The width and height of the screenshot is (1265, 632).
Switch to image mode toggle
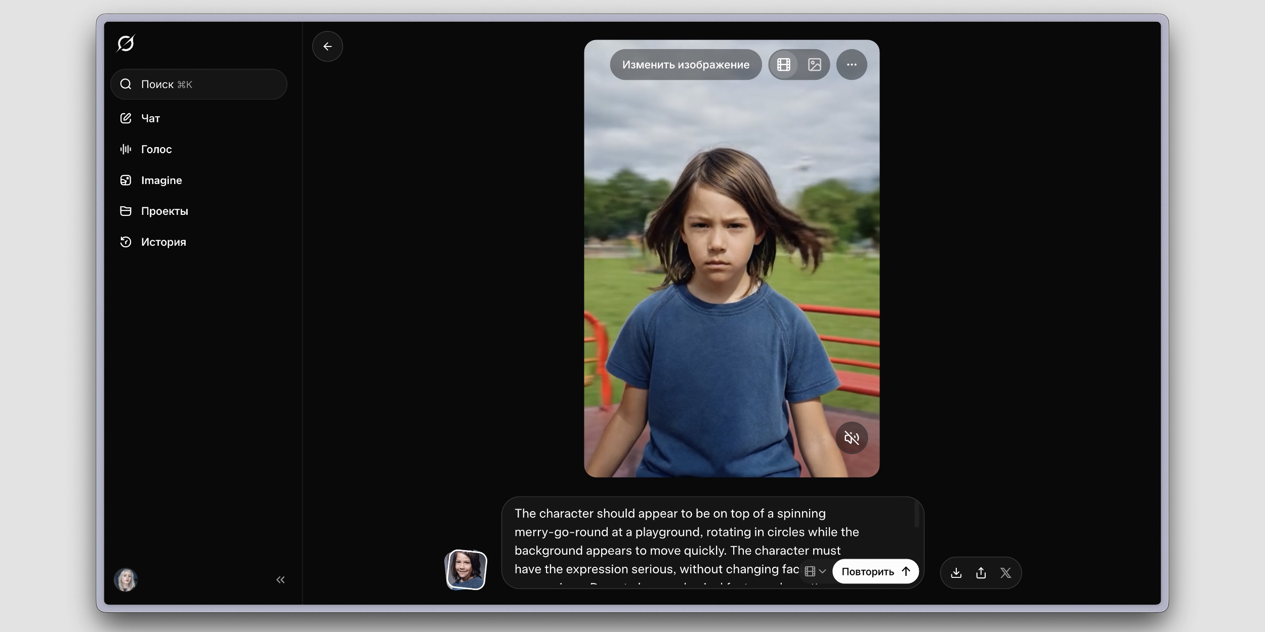coord(815,65)
